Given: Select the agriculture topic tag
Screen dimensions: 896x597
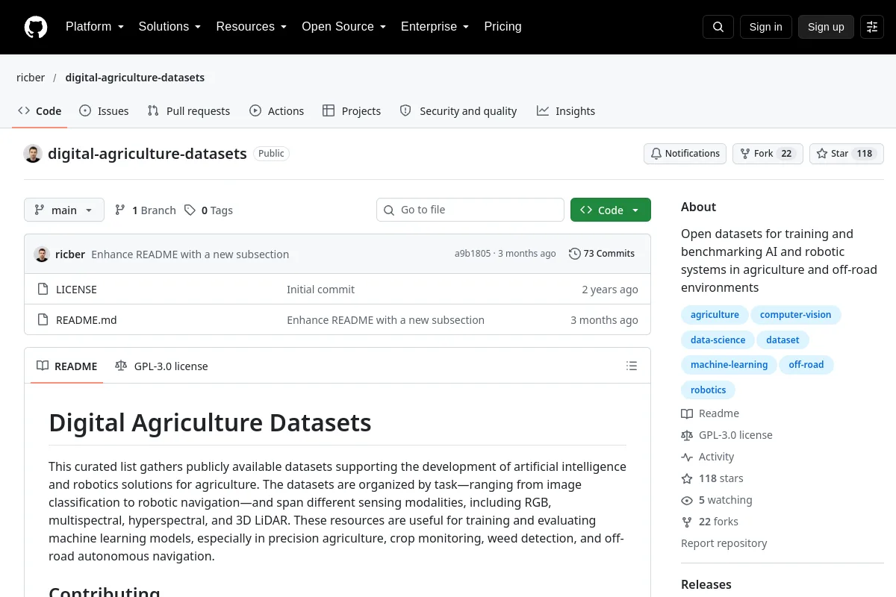Looking at the screenshot, I should point(715,315).
